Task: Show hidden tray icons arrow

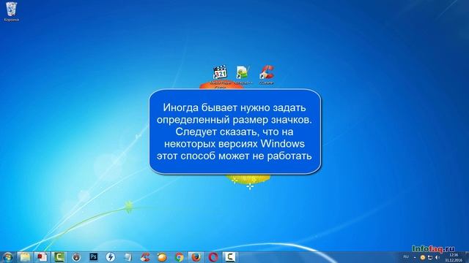Action: pos(415,257)
